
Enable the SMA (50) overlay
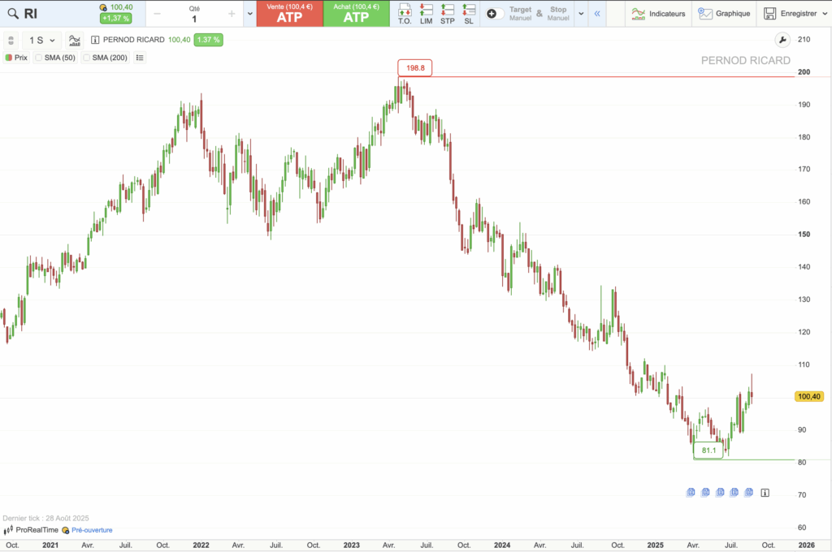tap(54, 58)
